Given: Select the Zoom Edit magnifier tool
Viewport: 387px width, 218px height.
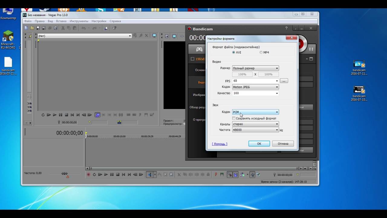Looking at the screenshot, I should pos(171,174).
